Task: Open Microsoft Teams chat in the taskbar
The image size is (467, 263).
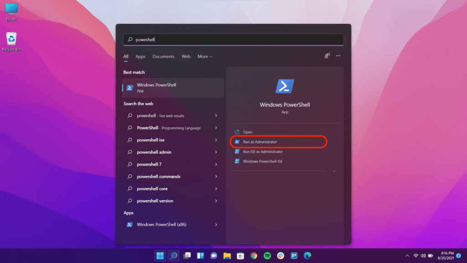Action: click(213, 256)
